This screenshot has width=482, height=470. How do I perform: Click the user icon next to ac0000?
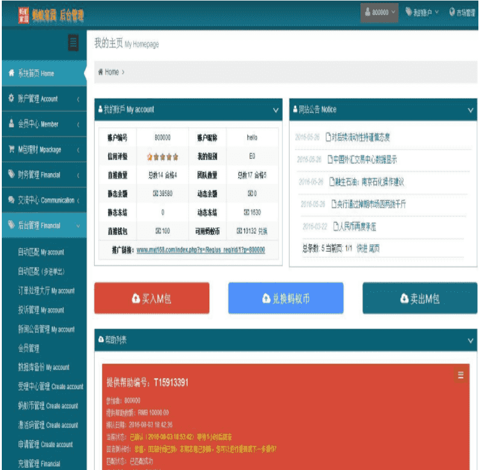(367, 12)
